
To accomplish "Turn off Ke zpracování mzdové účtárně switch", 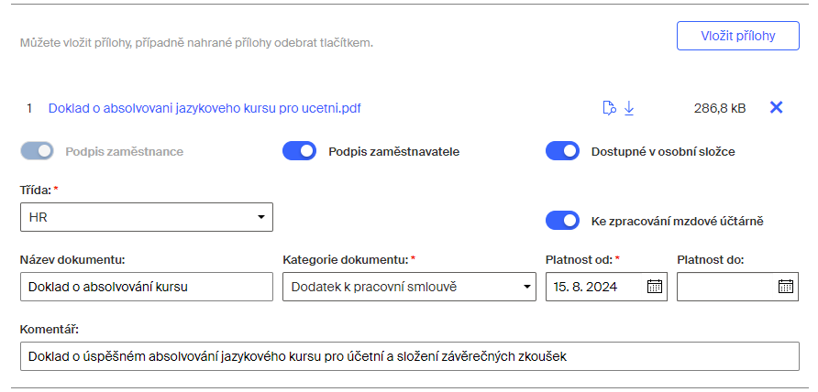I will (x=562, y=221).
